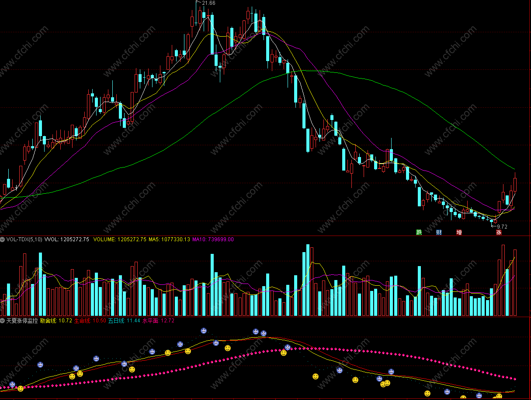The height and width of the screenshot is (400, 531).
Task: Click the 水平面: 12.72 label
Action: click(x=158, y=320)
